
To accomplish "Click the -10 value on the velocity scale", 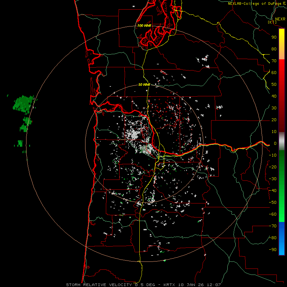I will click(273, 155).
